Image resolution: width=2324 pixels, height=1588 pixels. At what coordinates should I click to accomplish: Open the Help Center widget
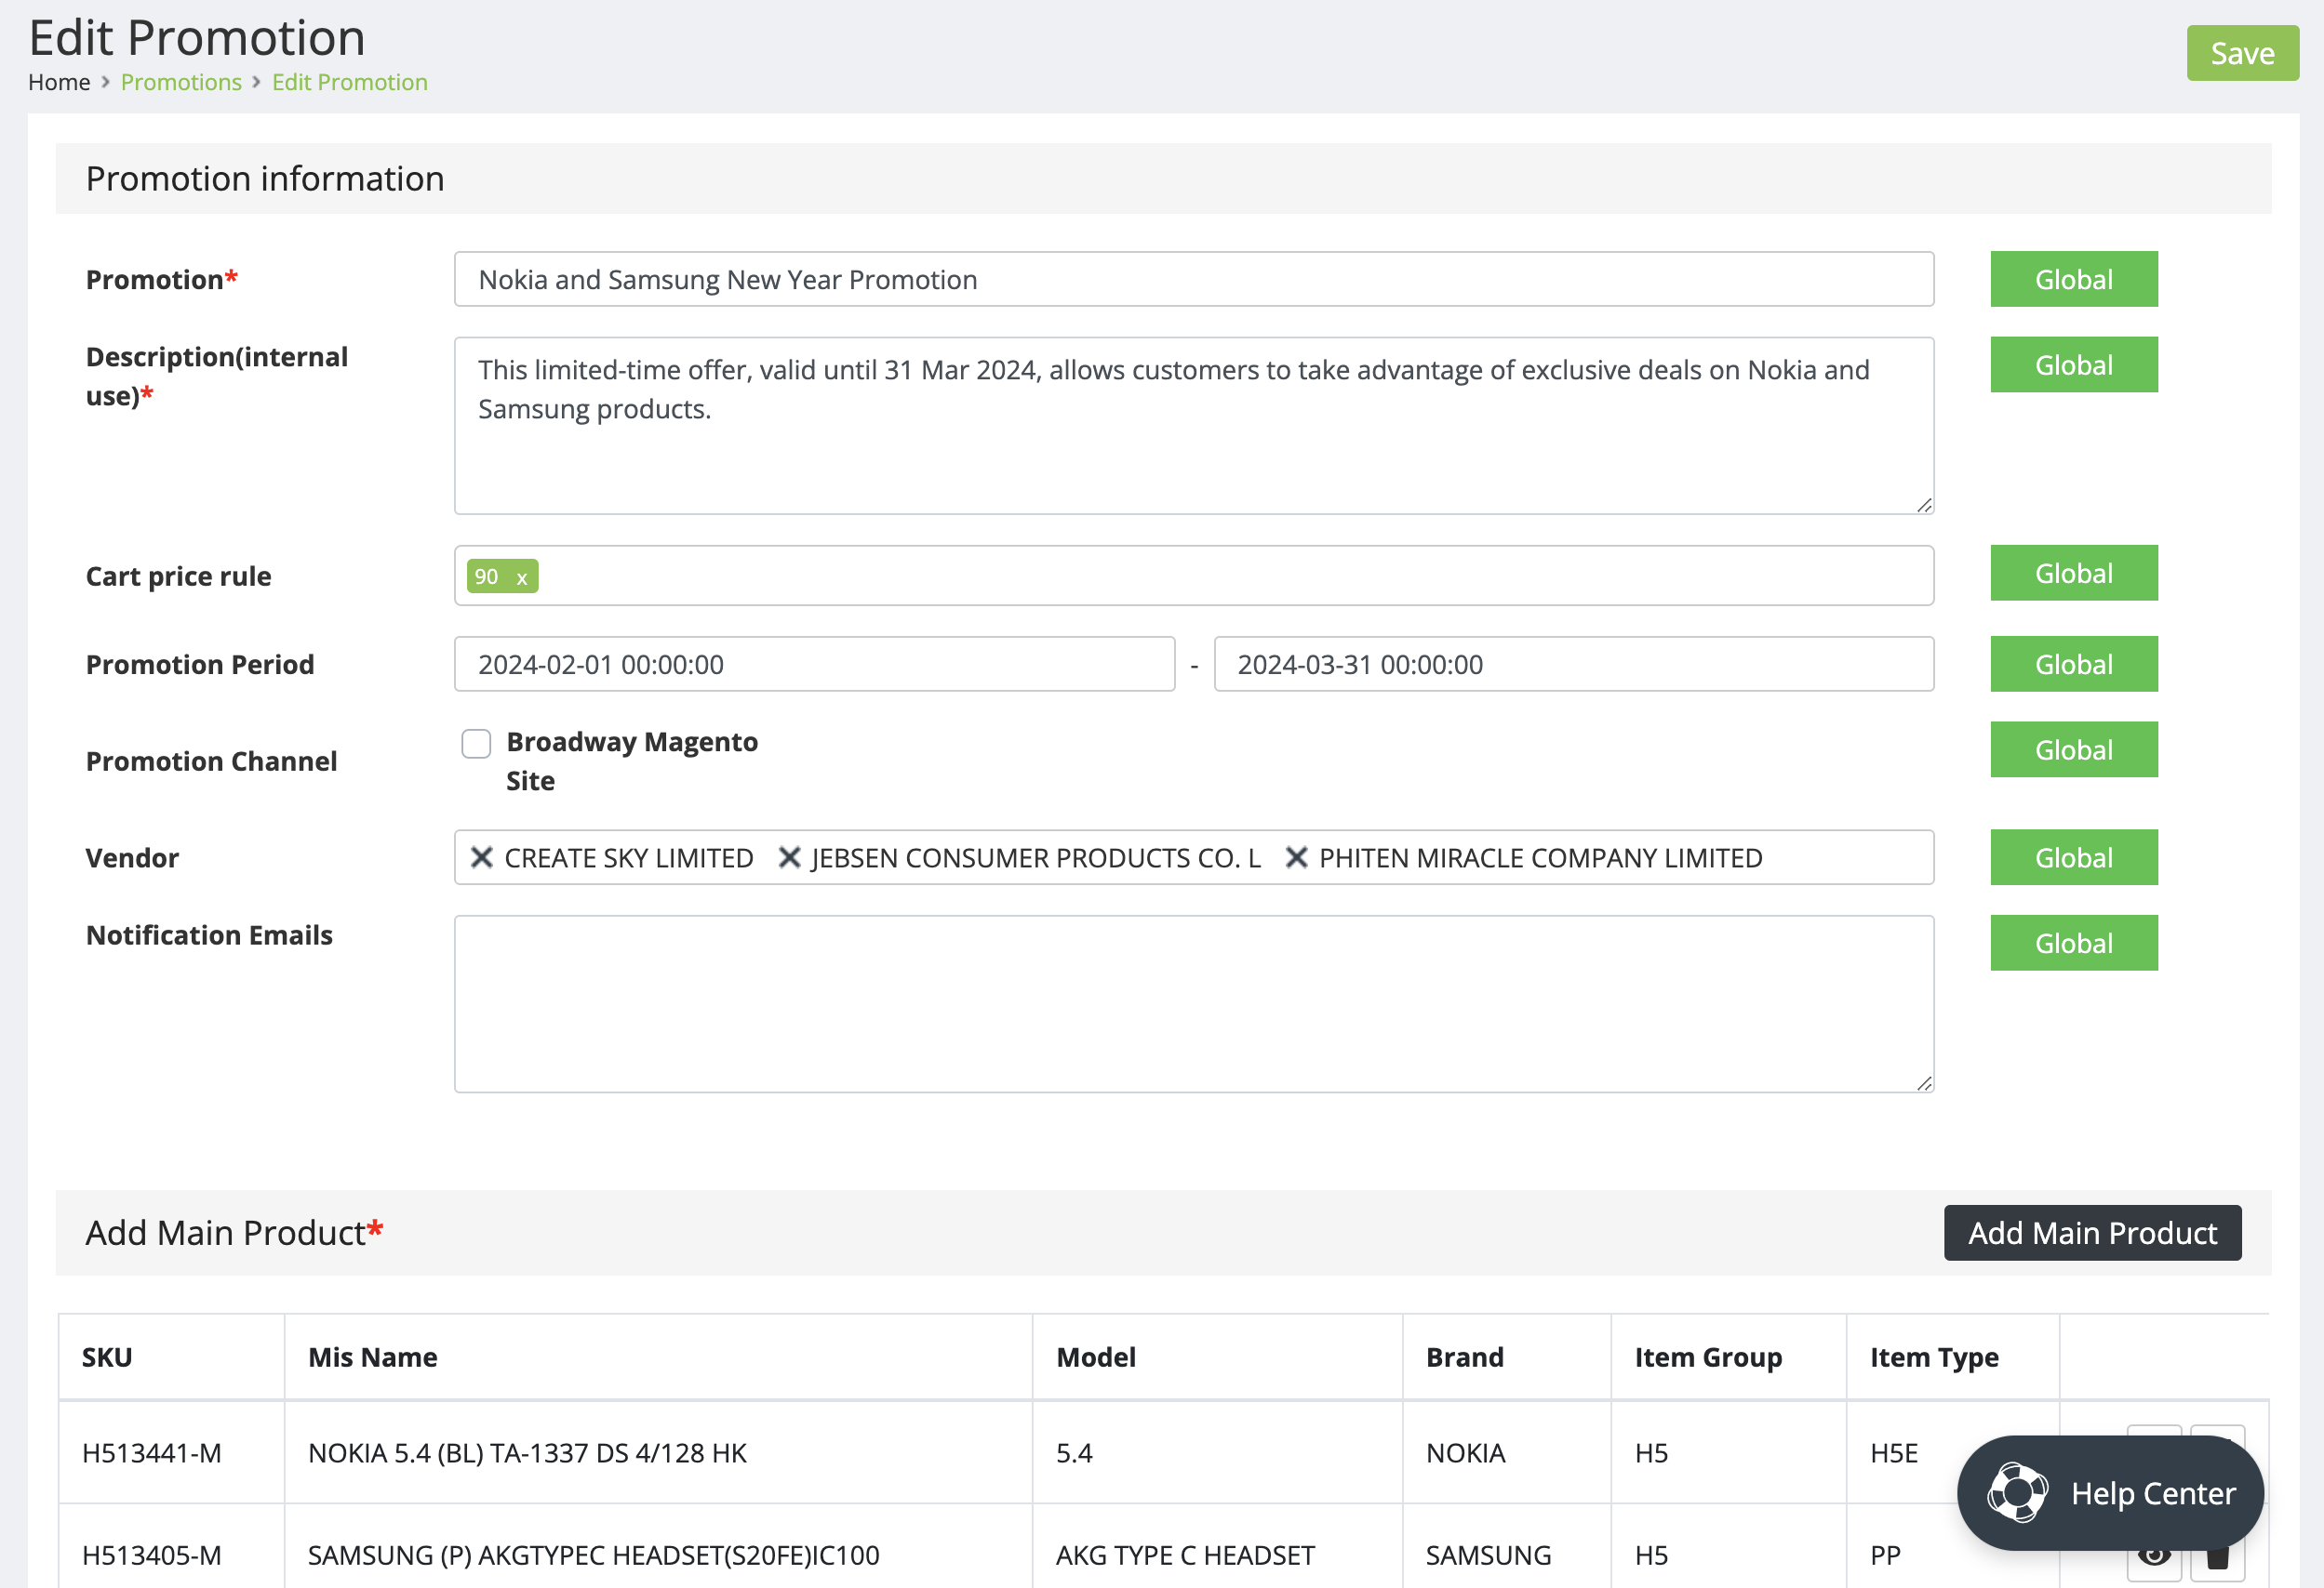coord(2110,1493)
